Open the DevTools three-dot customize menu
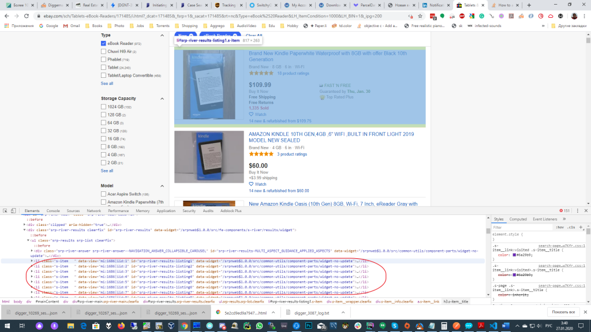This screenshot has height=332, width=591. pyautogui.click(x=578, y=210)
